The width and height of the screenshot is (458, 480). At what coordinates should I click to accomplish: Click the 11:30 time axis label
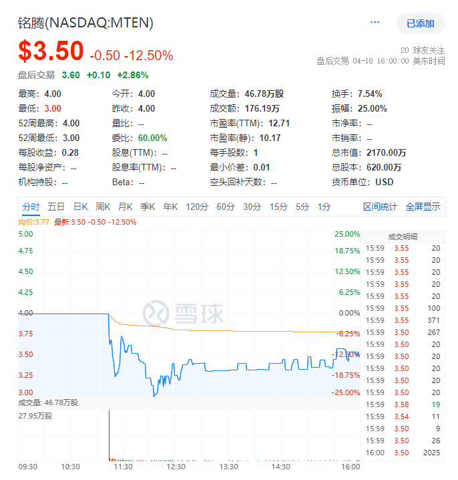tap(124, 467)
